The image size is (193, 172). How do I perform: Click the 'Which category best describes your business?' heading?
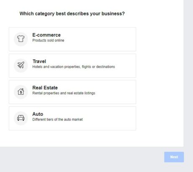pos(72,14)
